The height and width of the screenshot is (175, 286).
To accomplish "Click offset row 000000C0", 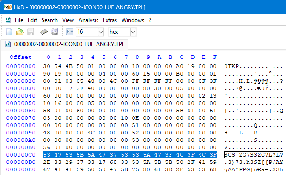I will 21,155.
